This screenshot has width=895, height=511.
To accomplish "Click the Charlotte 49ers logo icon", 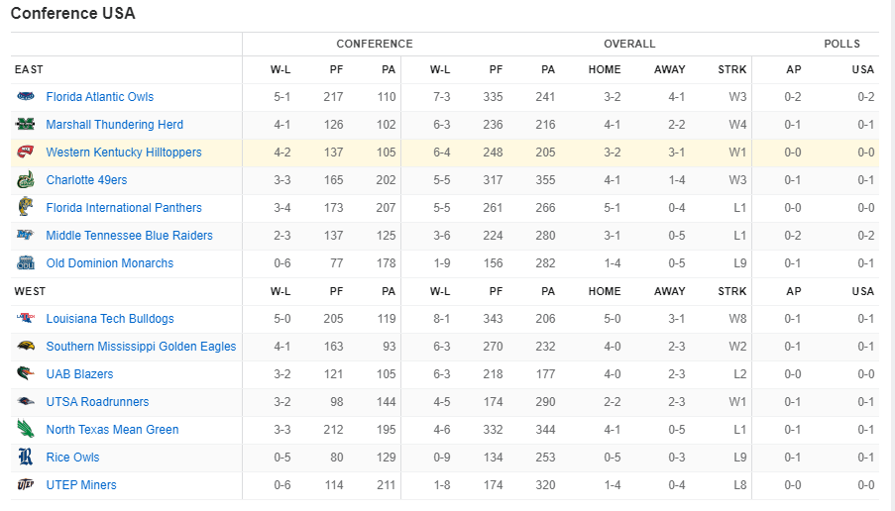I will pos(26,179).
